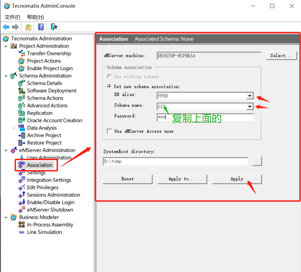Screen dimensions: 301x272
Task: Open the DB alias dropdown arrow
Action: 250,96
